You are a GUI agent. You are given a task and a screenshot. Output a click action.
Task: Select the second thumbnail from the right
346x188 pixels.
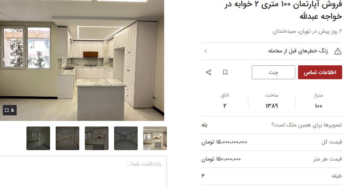coord(126,138)
